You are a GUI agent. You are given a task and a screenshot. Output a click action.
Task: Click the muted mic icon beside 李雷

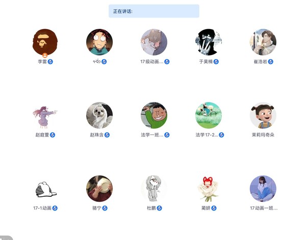pyautogui.click(x=50, y=62)
